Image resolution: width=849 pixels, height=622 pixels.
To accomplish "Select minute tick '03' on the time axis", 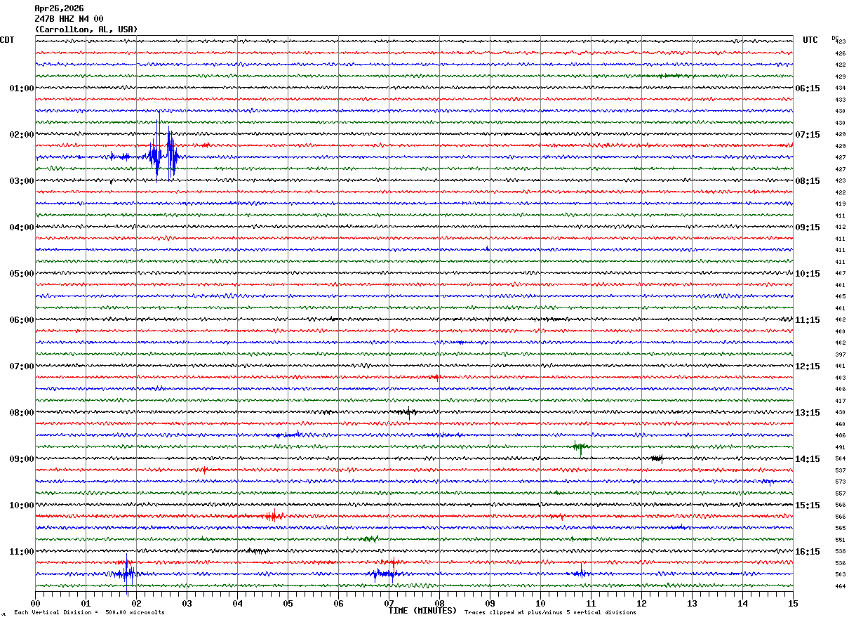I will pos(187,603).
